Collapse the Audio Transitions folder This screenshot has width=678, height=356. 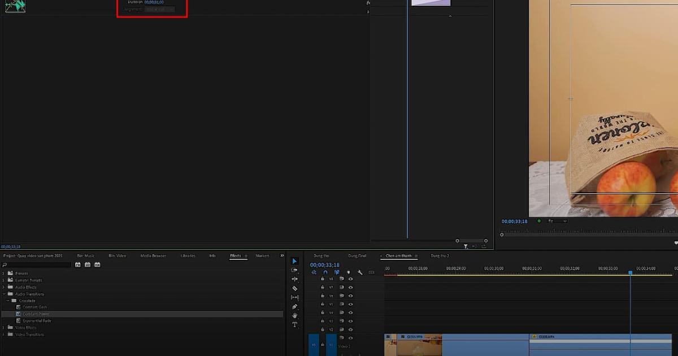(3, 294)
